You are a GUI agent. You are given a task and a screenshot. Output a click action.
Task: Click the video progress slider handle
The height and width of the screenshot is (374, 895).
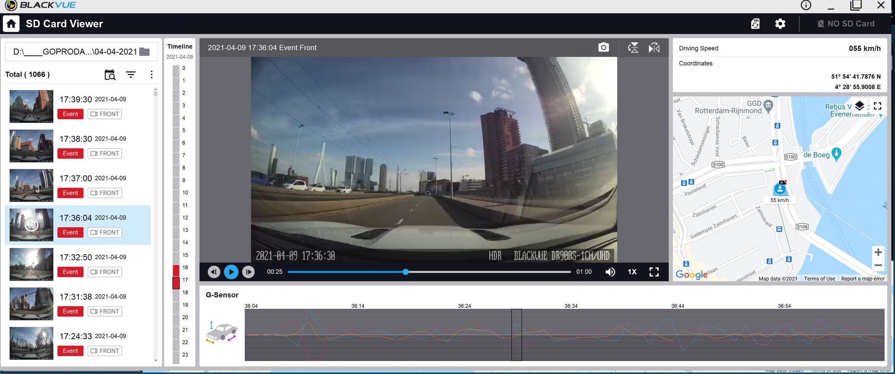click(x=405, y=272)
